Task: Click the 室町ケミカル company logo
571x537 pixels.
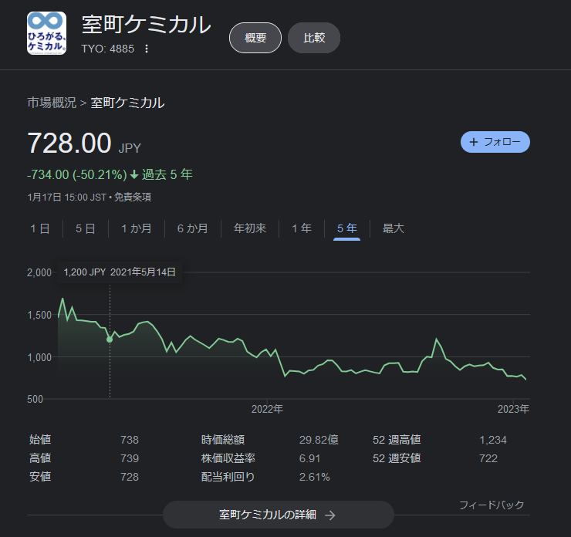Action: coord(46,33)
